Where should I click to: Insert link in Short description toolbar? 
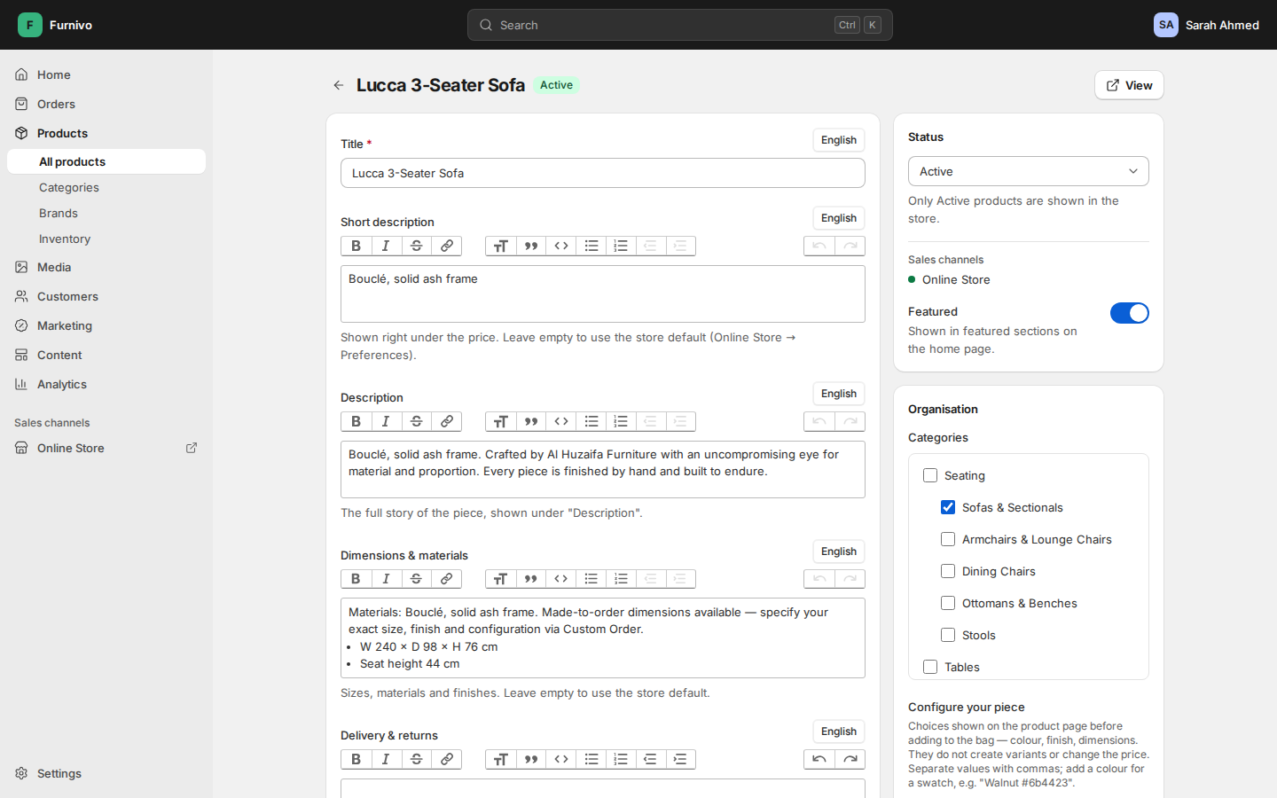click(x=447, y=246)
